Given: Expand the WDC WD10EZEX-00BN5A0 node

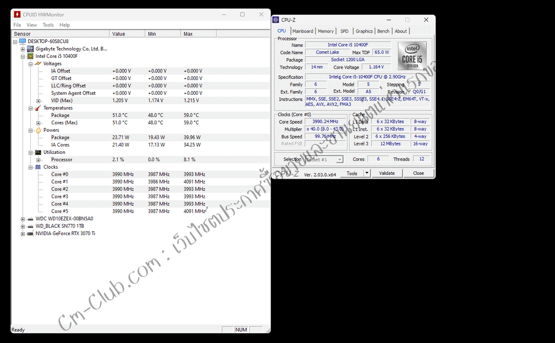Looking at the screenshot, I should click(23, 219).
